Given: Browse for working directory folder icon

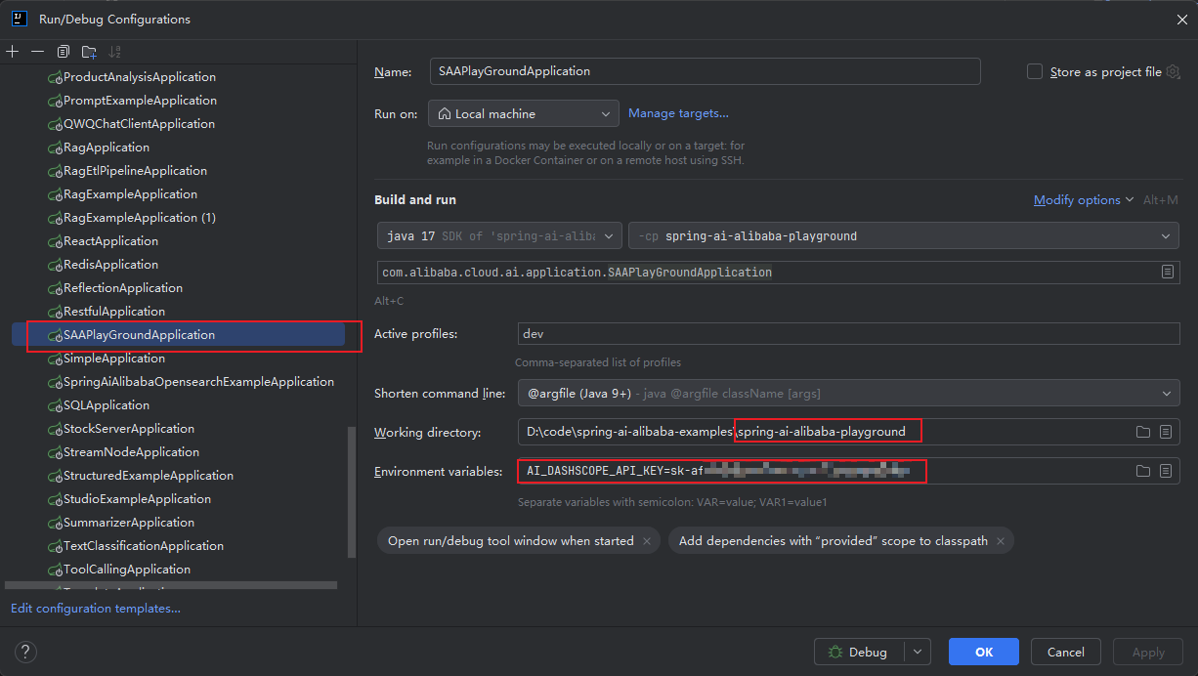Looking at the screenshot, I should [x=1142, y=432].
